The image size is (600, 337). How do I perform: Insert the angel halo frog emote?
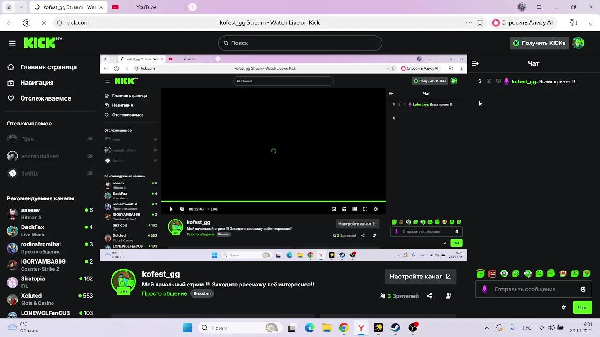pyautogui.click(x=480, y=273)
